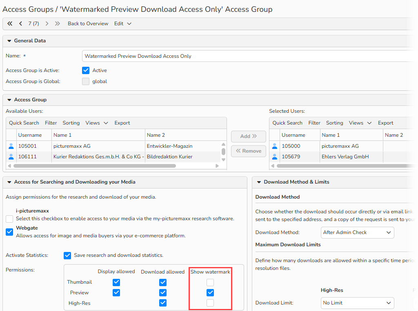The image size is (418, 311).
Task: Toggle Save research and download statistics checkbox
Action: 67,256
